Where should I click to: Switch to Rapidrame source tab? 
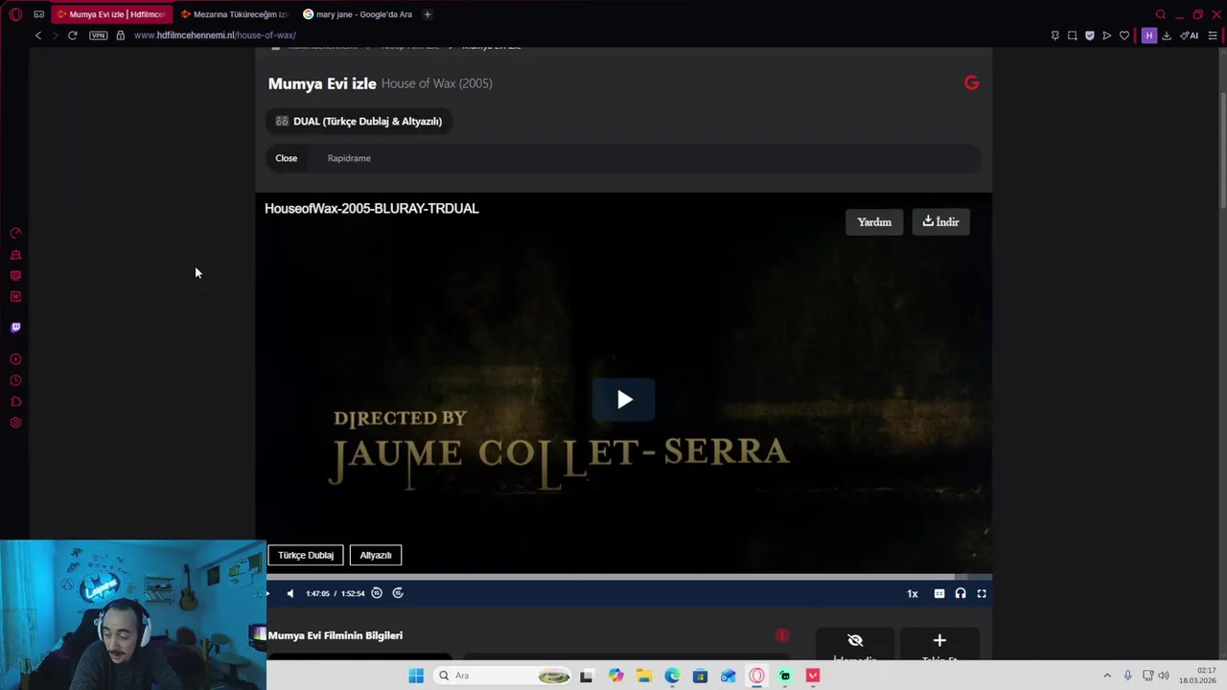(x=349, y=158)
